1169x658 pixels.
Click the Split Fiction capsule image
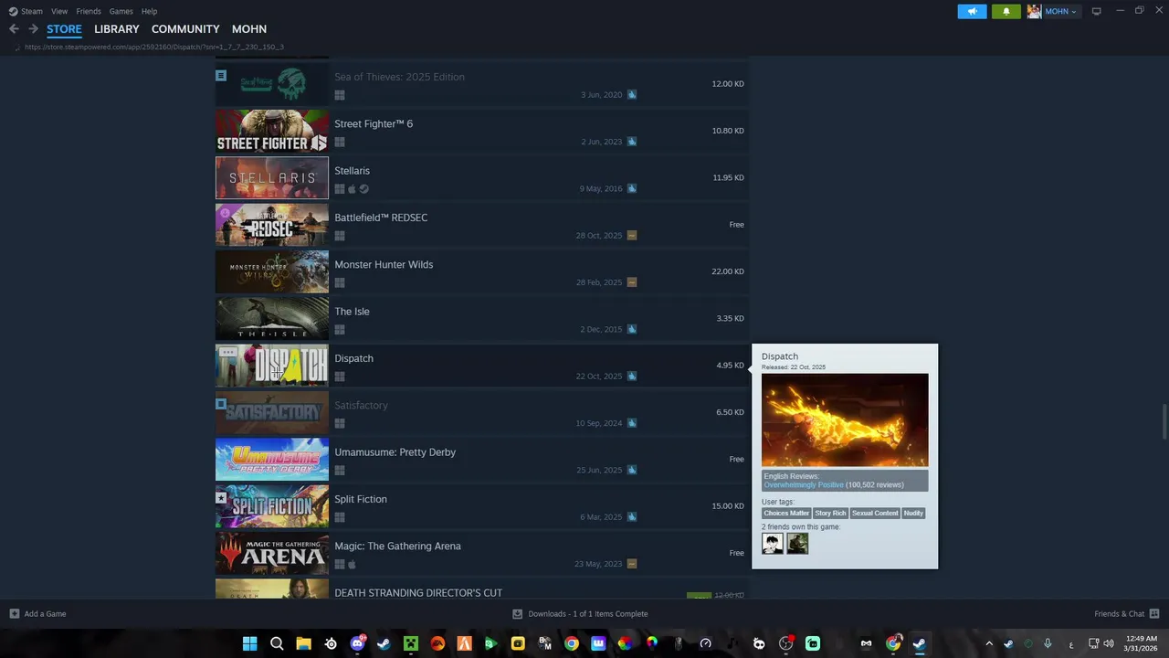tap(272, 506)
